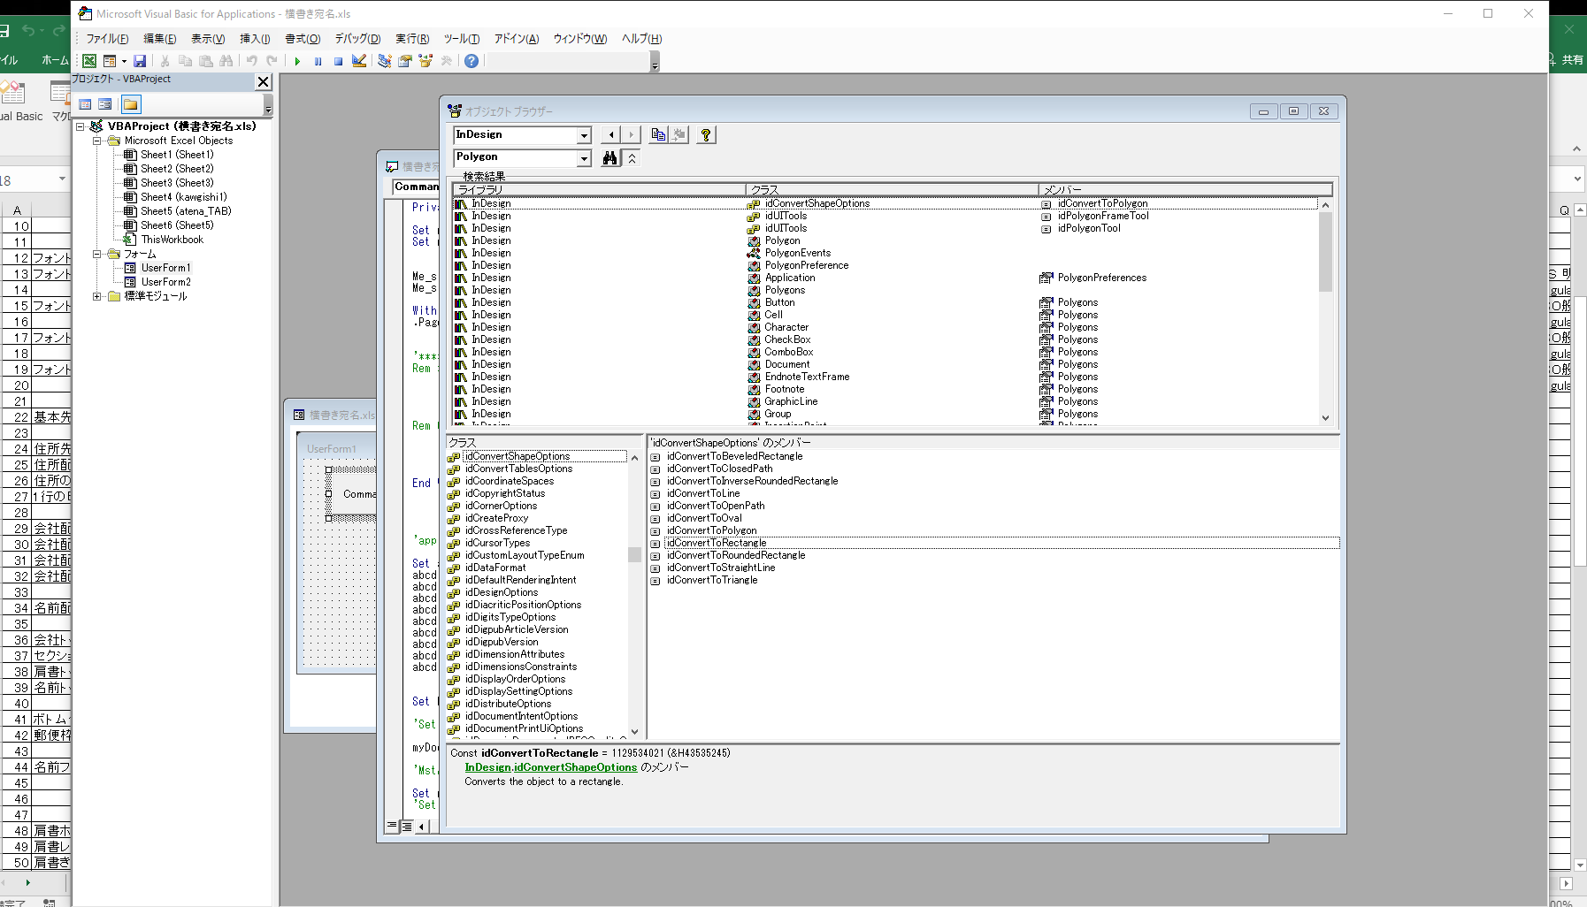Click Copy to Clipboard in Object Browser
1587x907 pixels.
point(658,134)
